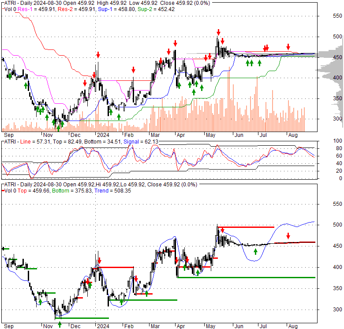Click the late-June green buy arrow in lower chart
This screenshot has width=344, height=329.
(255, 251)
